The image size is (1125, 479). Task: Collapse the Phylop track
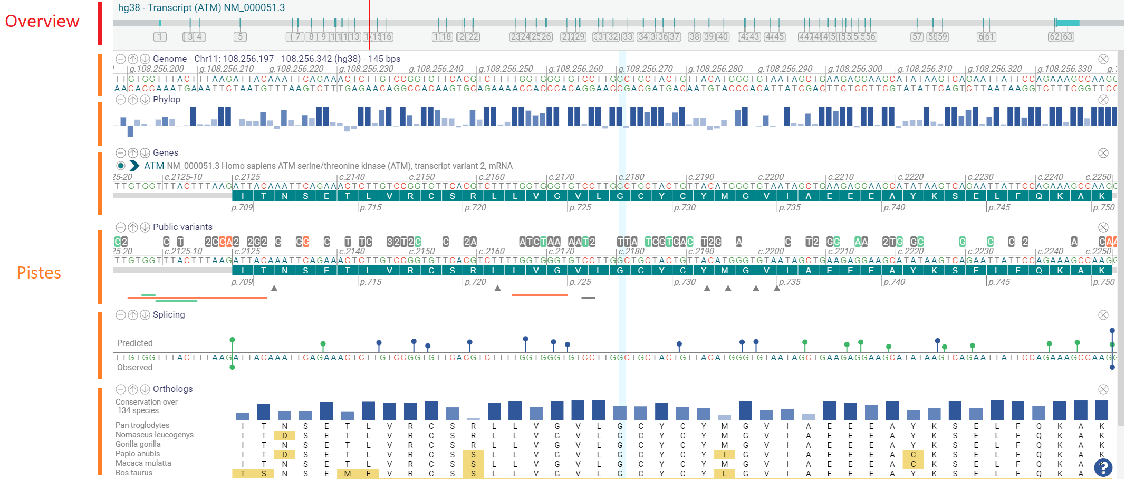coord(121,100)
